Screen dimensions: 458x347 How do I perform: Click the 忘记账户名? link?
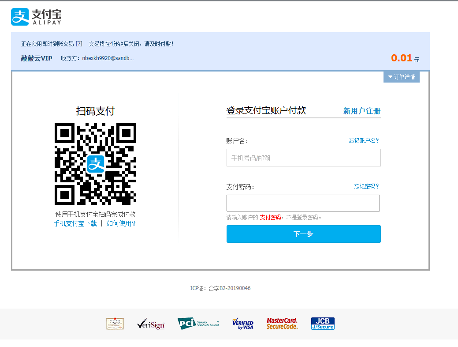[x=364, y=140]
